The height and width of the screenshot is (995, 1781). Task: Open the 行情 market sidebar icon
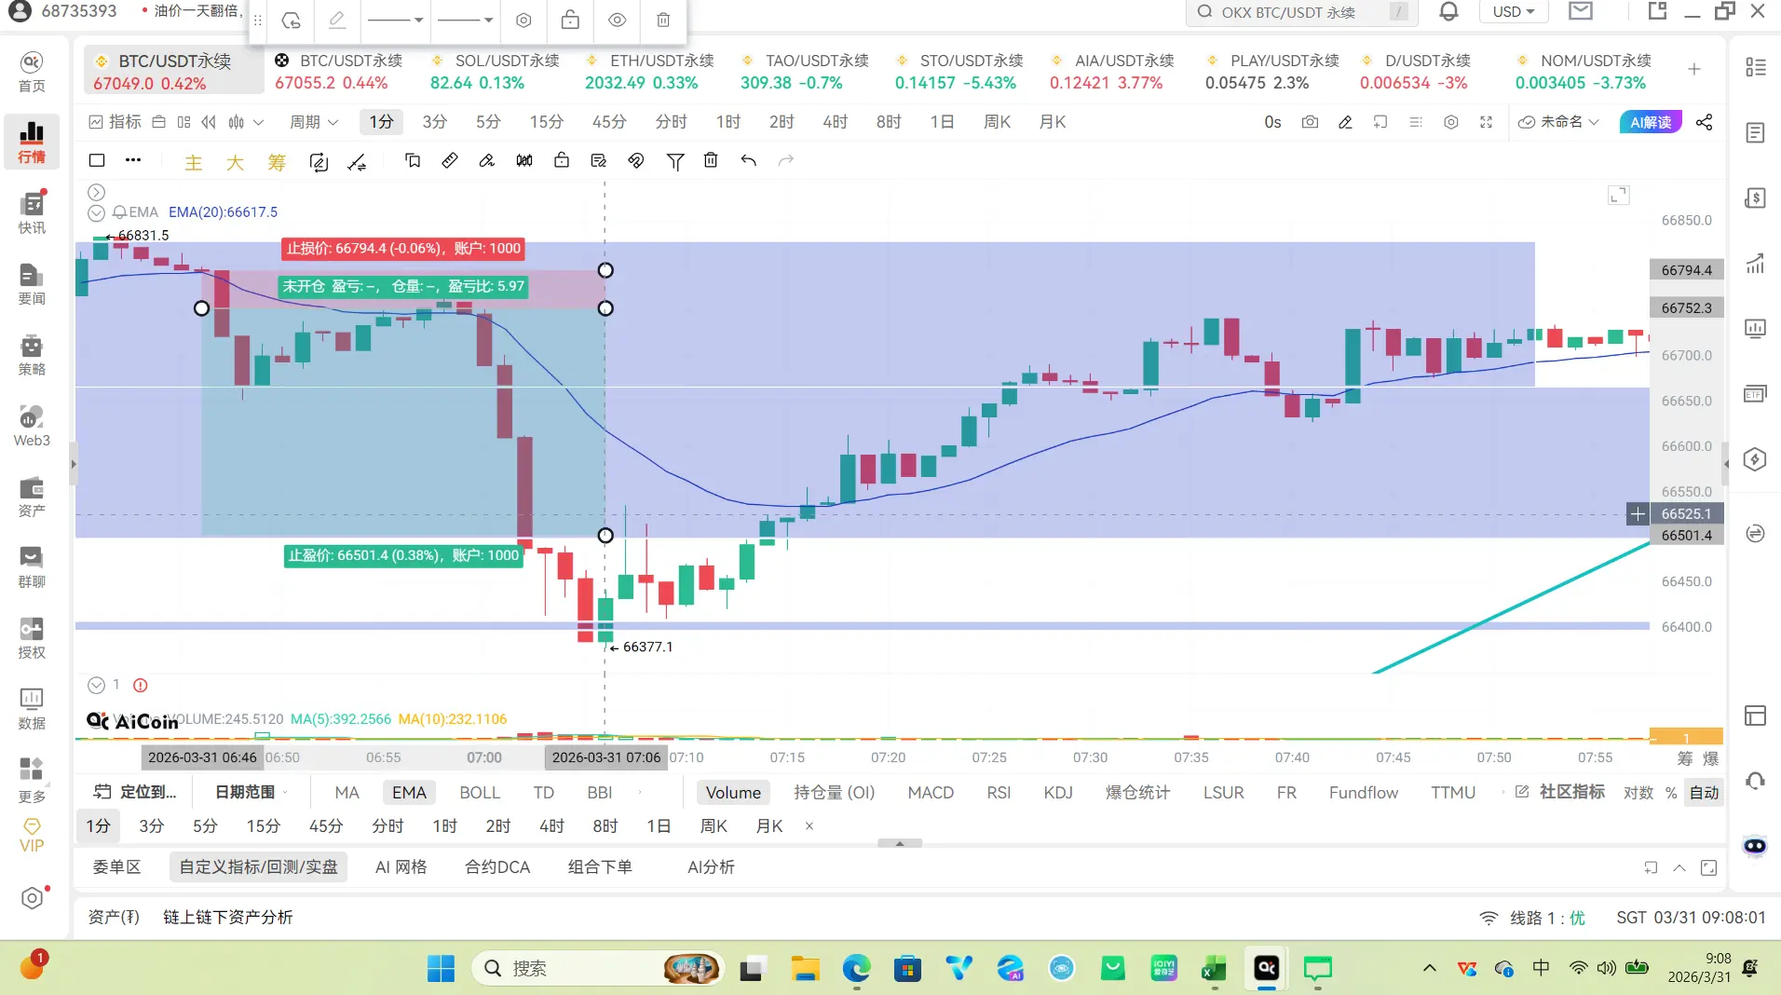(32, 142)
